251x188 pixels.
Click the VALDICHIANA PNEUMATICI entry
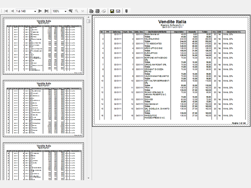pos(157,76)
